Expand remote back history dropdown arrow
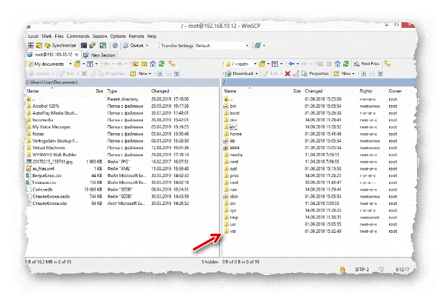440x296 pixels. tap(297, 64)
